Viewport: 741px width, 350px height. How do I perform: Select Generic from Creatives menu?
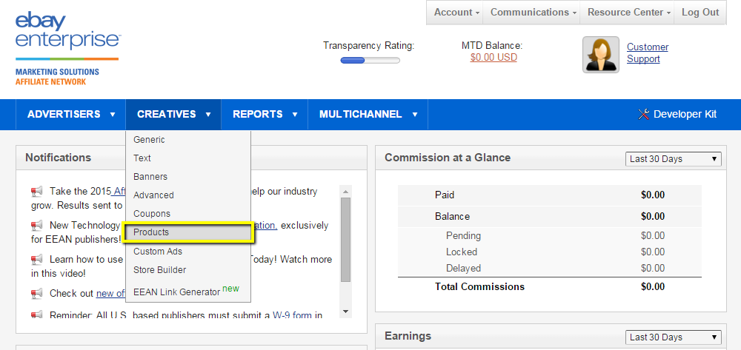click(188, 140)
